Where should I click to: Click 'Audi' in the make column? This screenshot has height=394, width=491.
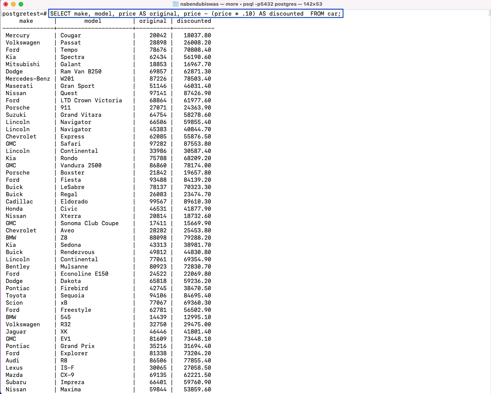coord(13,361)
